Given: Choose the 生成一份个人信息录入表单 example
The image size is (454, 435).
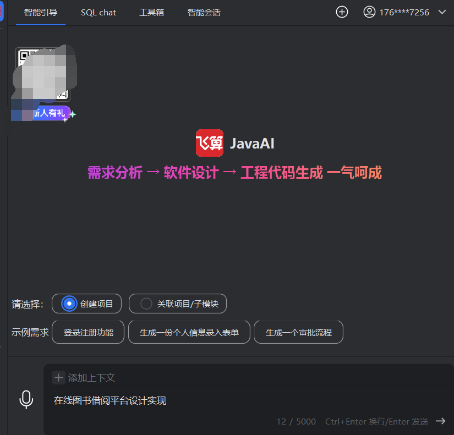Looking at the screenshot, I should tap(189, 332).
